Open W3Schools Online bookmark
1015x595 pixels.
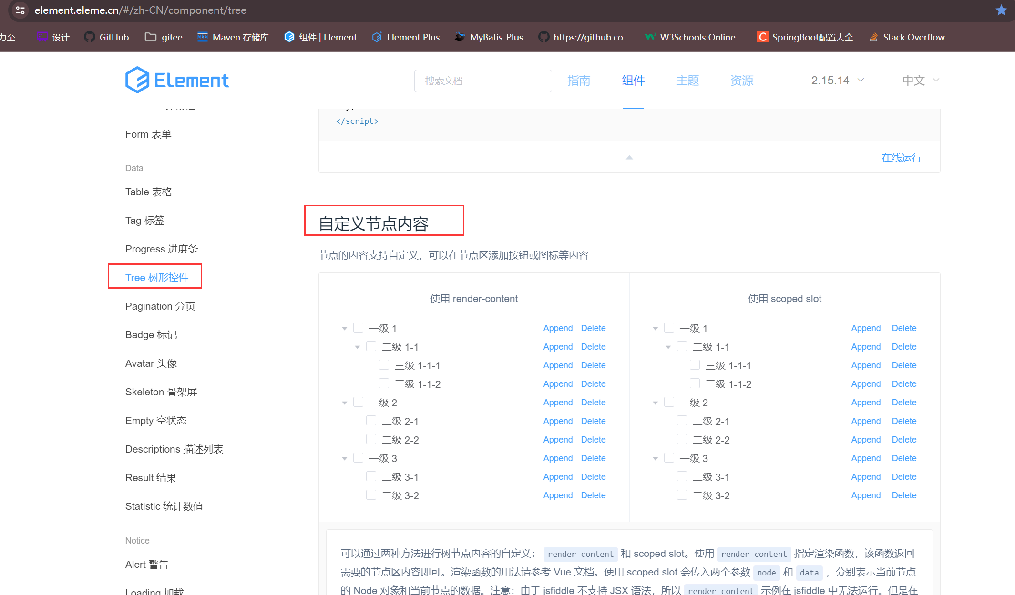(694, 37)
